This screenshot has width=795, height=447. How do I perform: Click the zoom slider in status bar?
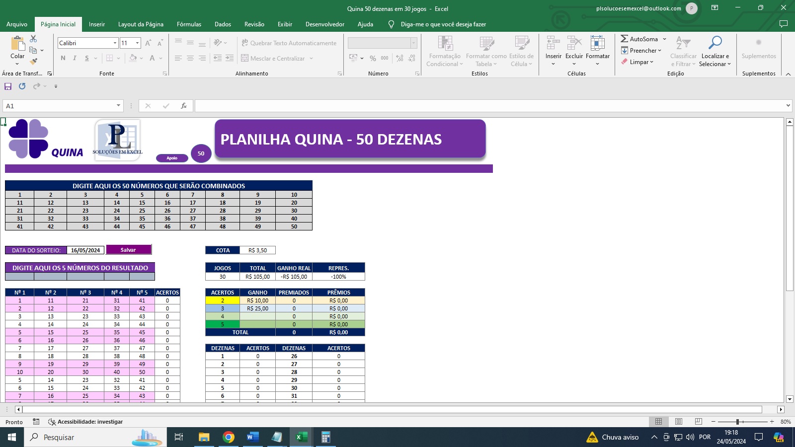[738, 422]
